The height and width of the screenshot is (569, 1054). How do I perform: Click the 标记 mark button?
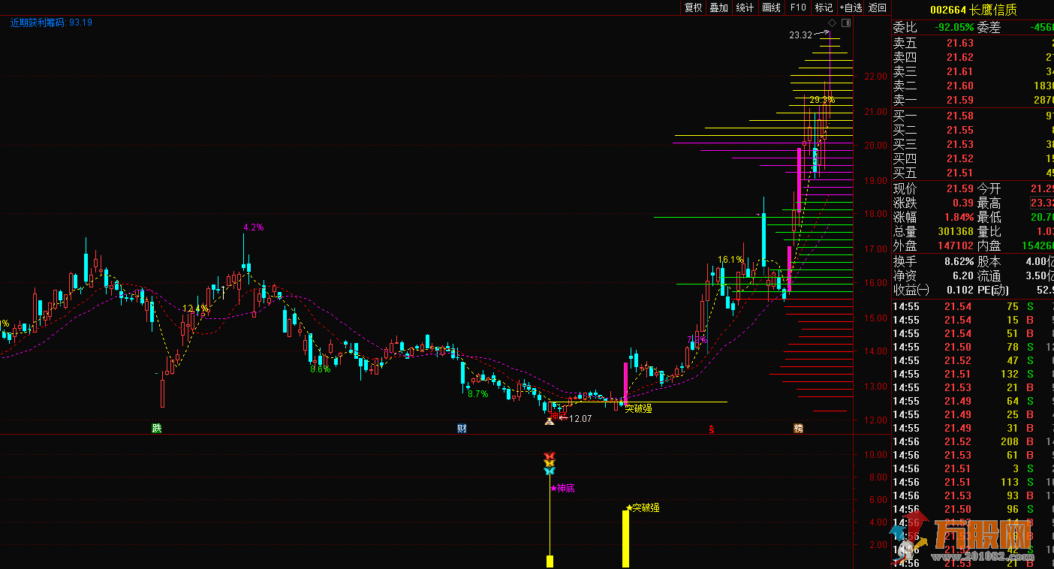coord(824,8)
